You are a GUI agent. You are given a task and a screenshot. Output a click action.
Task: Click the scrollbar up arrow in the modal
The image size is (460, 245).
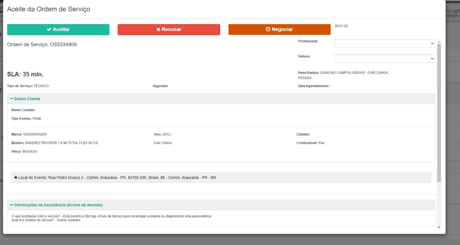(x=439, y=42)
